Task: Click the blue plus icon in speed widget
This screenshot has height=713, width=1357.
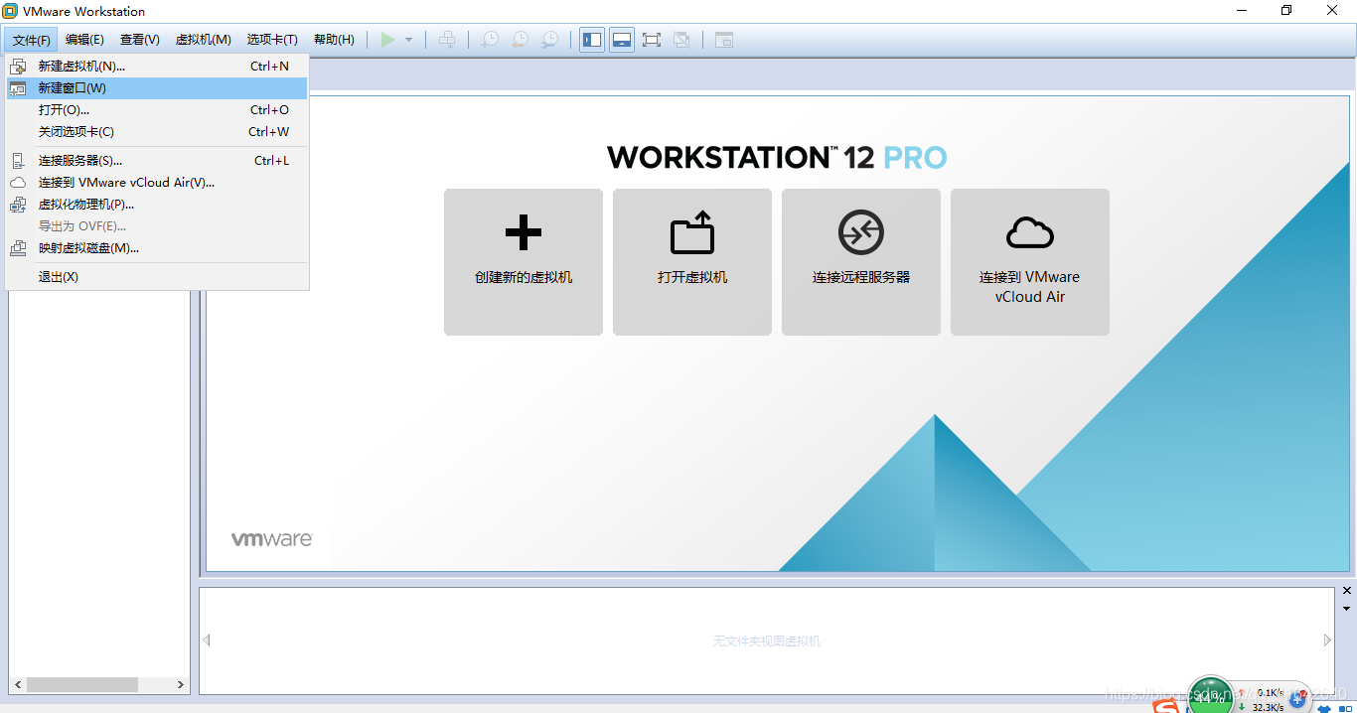Action: pos(1296,700)
